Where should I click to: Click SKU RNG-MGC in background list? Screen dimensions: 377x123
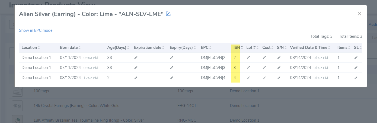(187, 120)
